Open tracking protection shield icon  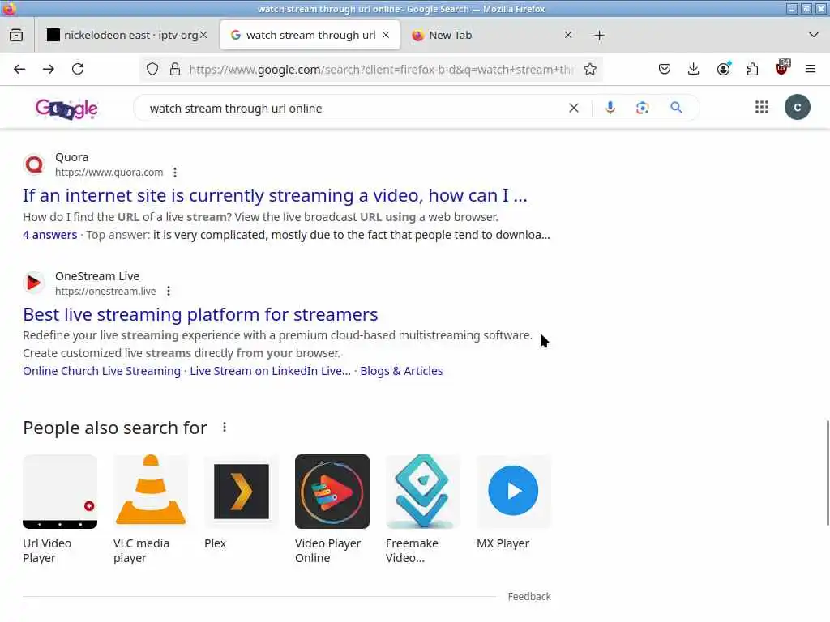coord(152,70)
